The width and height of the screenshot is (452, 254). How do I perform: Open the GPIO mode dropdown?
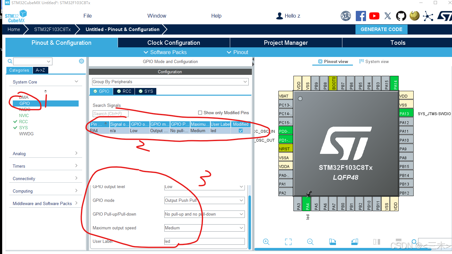point(205,201)
